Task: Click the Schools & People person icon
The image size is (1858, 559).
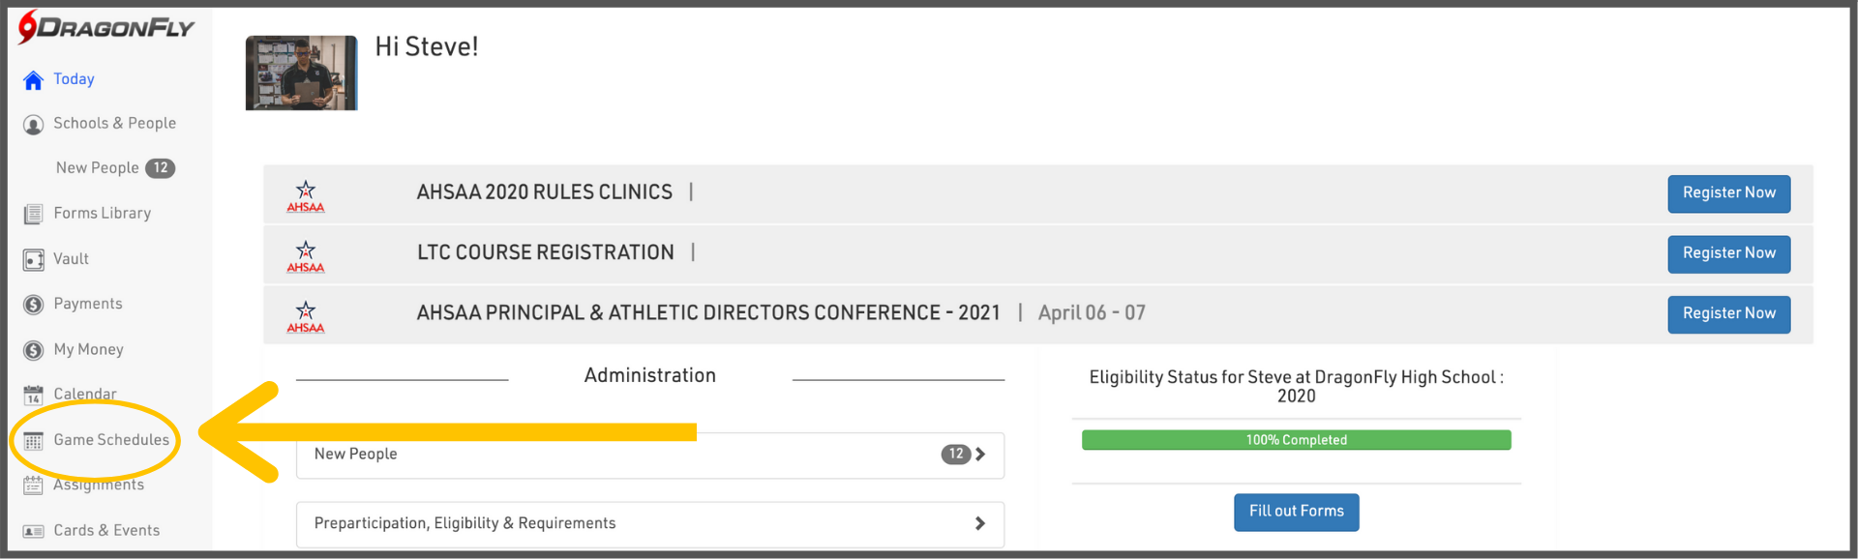Action: 33,125
